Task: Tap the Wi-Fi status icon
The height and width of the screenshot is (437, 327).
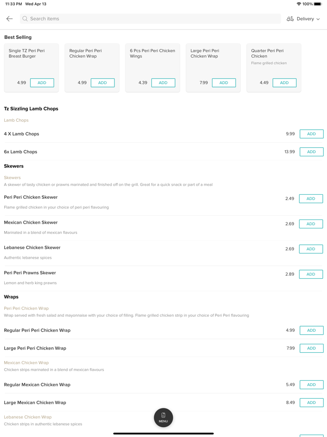Action: point(299,4)
